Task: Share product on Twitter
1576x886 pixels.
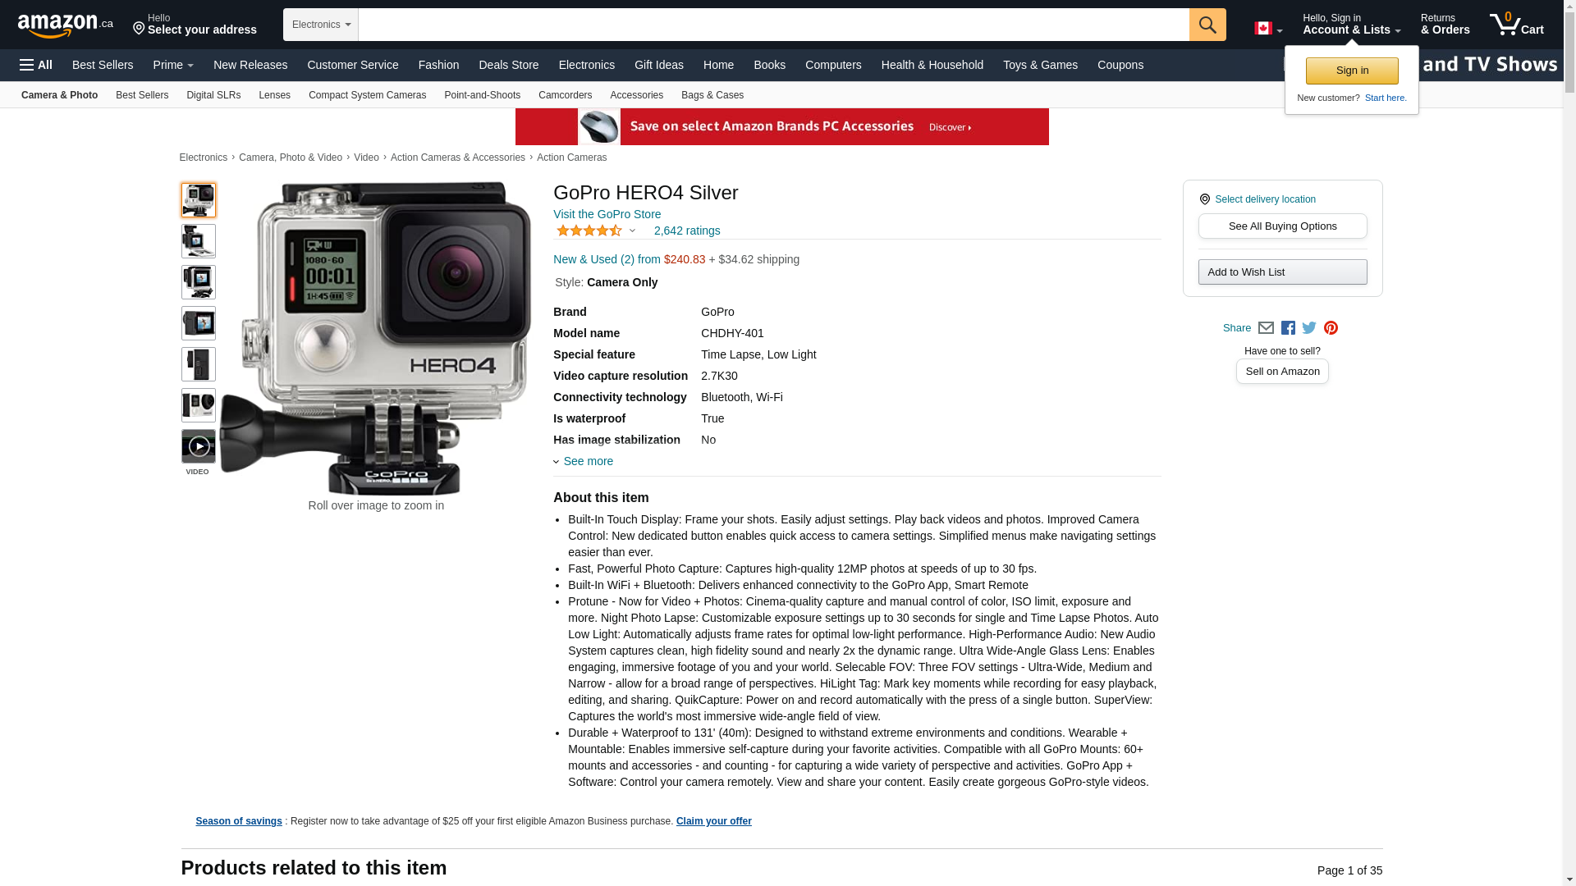Action: tap(1309, 328)
